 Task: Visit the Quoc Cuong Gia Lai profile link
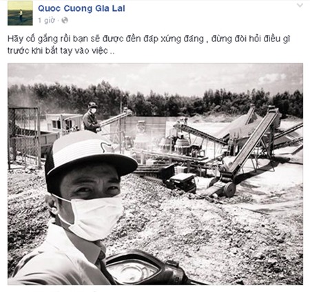pos(81,8)
